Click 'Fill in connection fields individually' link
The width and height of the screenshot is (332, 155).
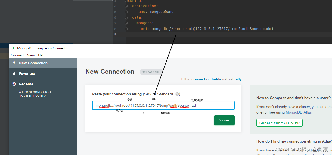click(x=211, y=79)
